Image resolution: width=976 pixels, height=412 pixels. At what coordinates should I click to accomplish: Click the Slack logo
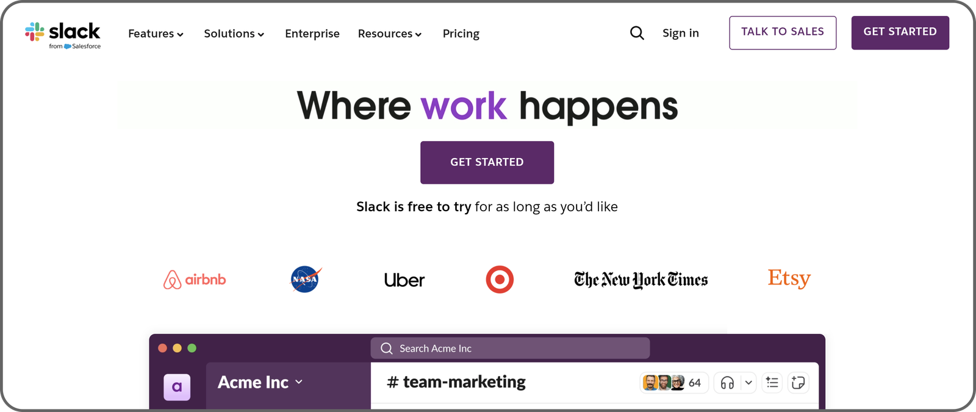[x=62, y=33]
